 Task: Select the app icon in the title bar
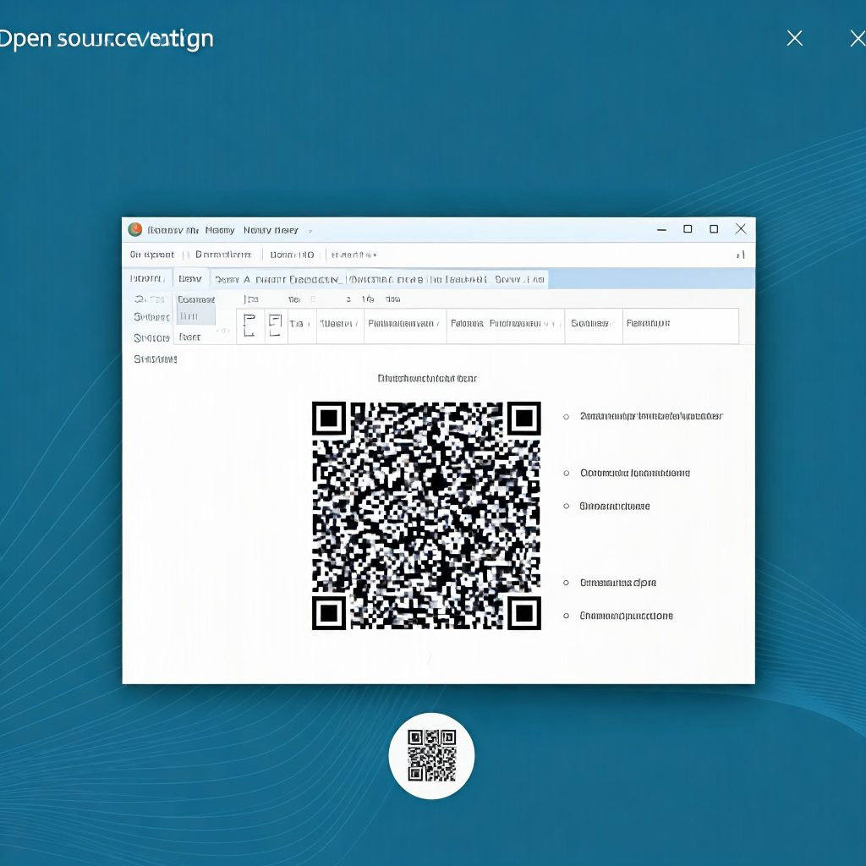point(134,229)
